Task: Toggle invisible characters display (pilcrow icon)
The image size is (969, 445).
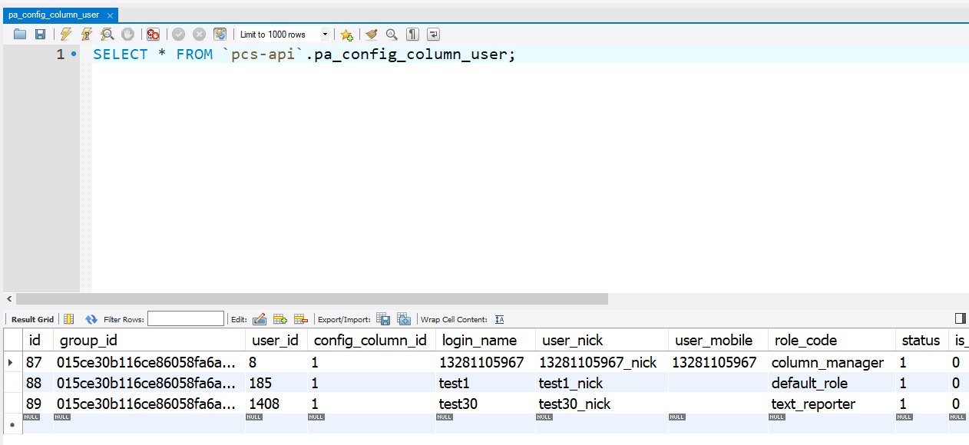Action: click(x=413, y=35)
